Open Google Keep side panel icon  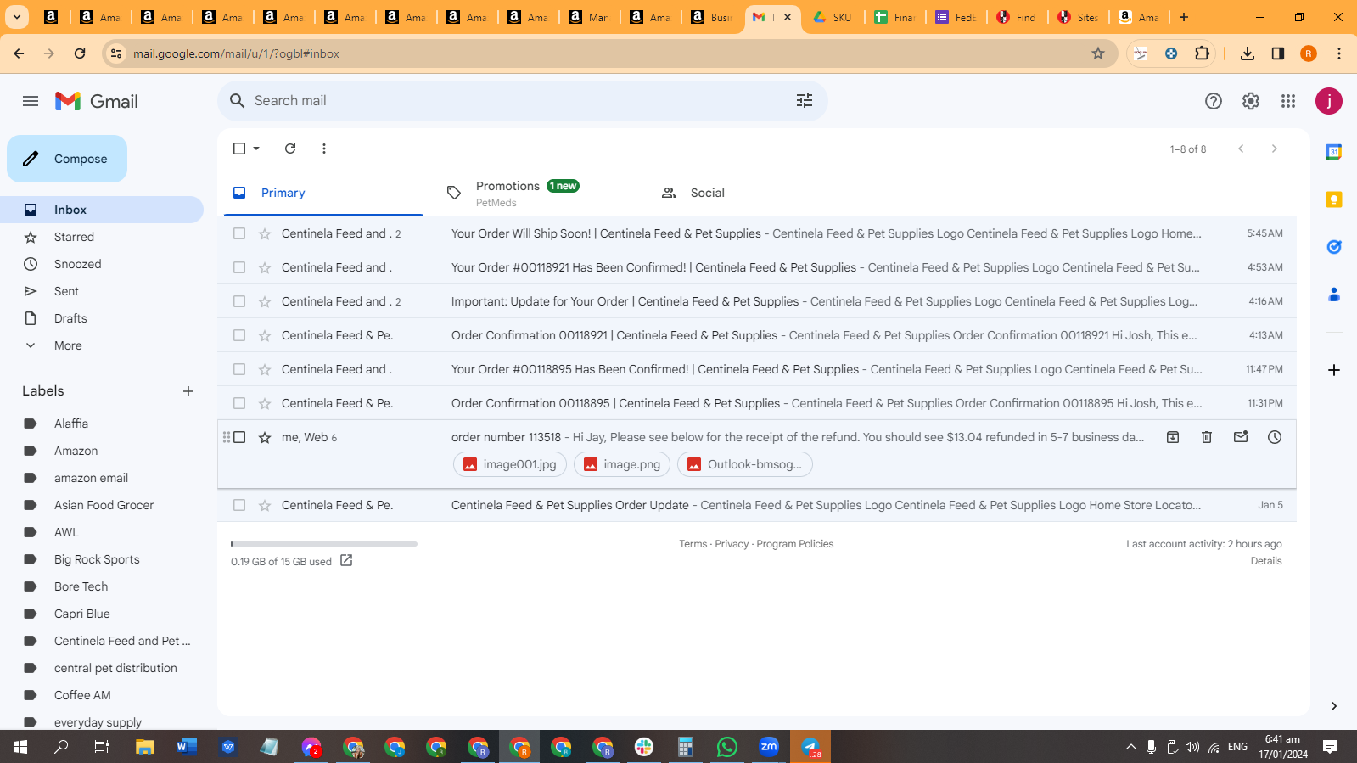point(1334,199)
